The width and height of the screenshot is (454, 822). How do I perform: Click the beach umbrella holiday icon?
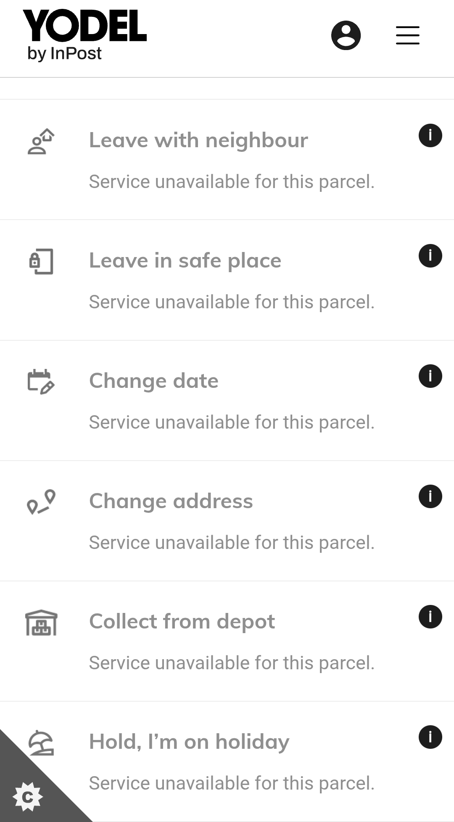tap(41, 742)
